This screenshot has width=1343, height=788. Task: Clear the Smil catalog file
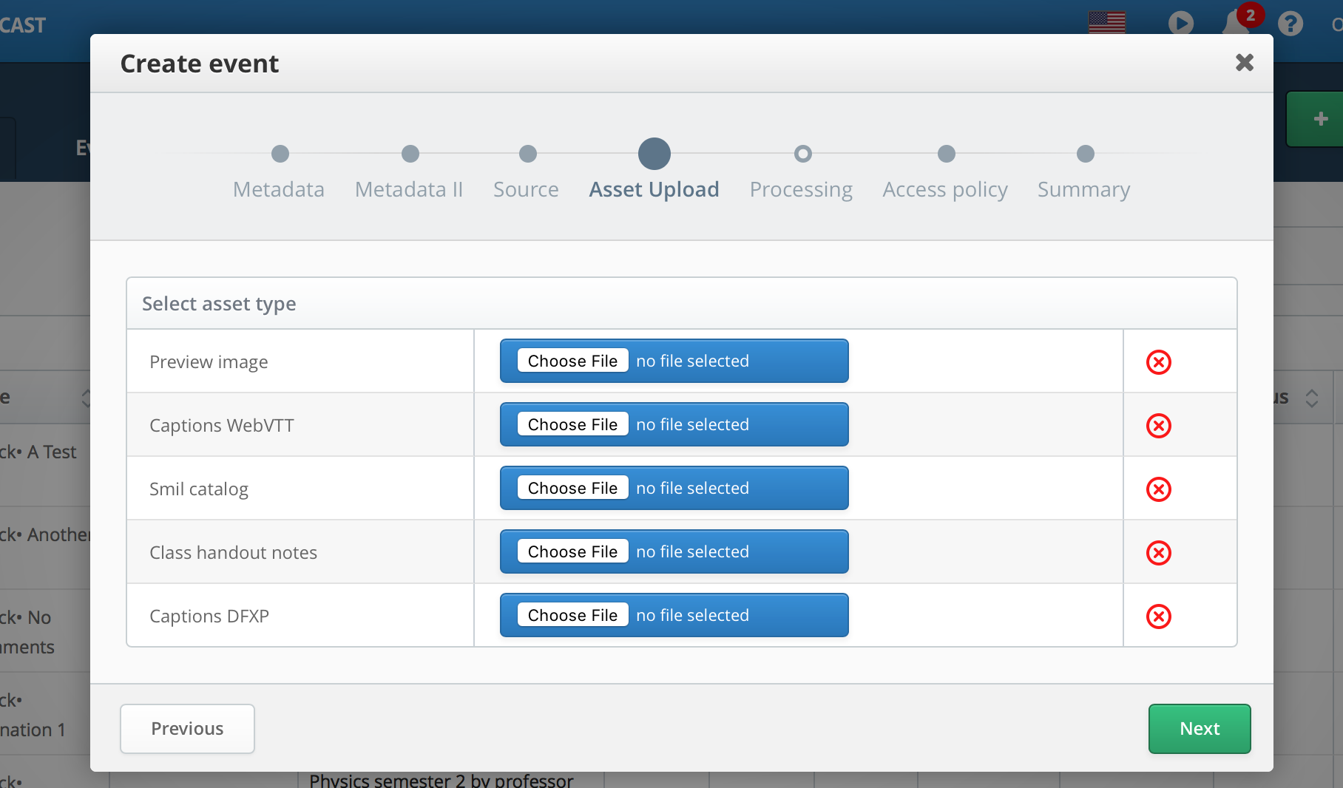point(1158,489)
